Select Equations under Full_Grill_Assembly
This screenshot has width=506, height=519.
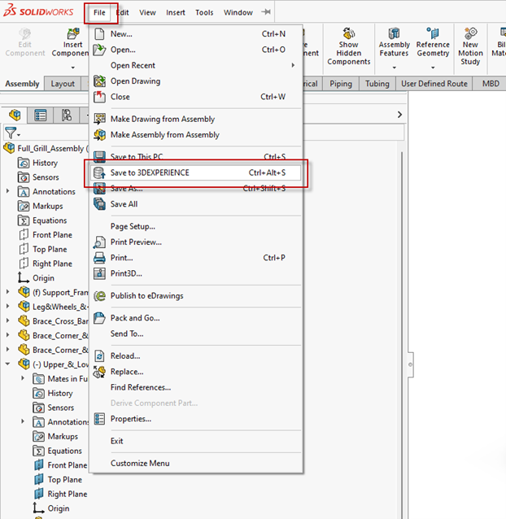coord(50,220)
